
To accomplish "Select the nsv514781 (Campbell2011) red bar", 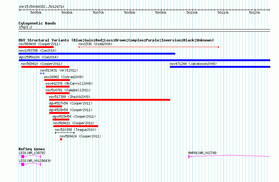I will pos(58,93).
